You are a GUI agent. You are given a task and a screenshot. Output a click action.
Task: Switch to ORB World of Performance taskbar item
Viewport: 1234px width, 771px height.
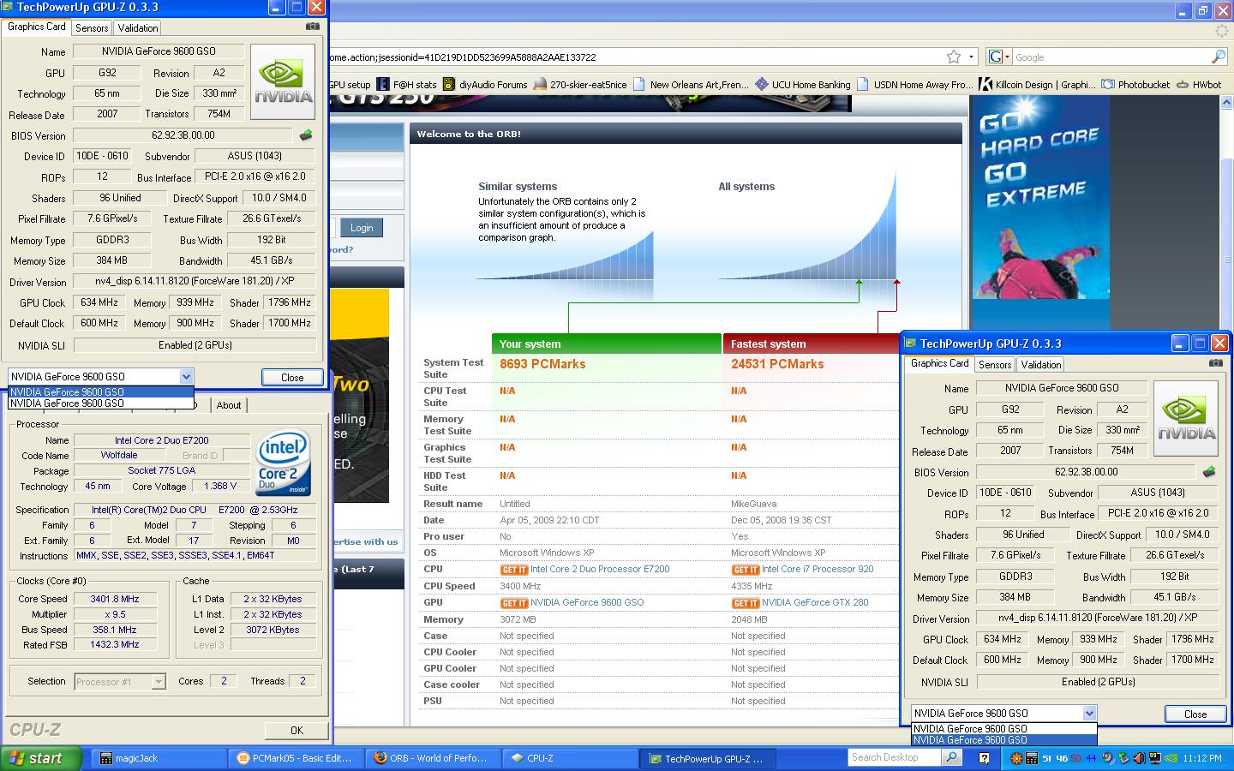(x=434, y=758)
